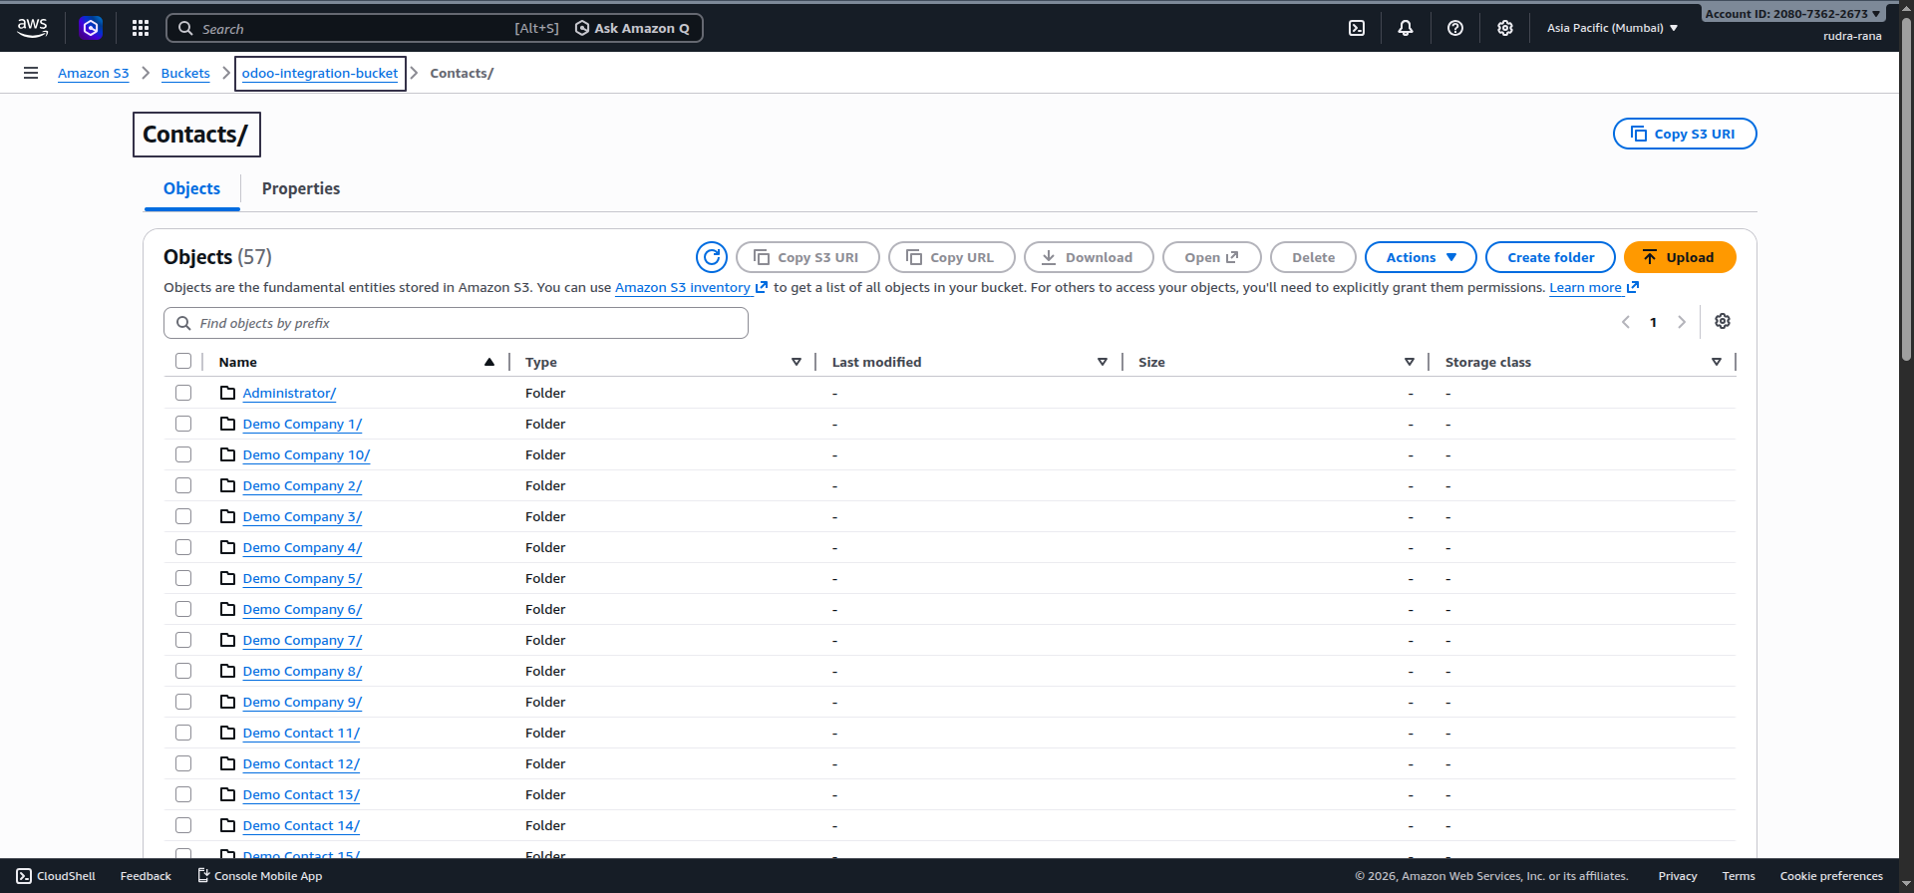Check the Demo Company 10/ checkbox

coord(183,454)
